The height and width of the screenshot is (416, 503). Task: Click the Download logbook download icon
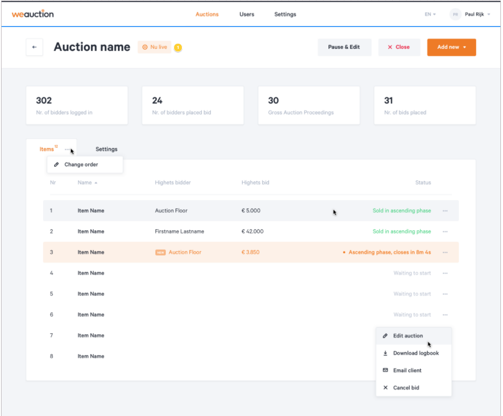385,353
